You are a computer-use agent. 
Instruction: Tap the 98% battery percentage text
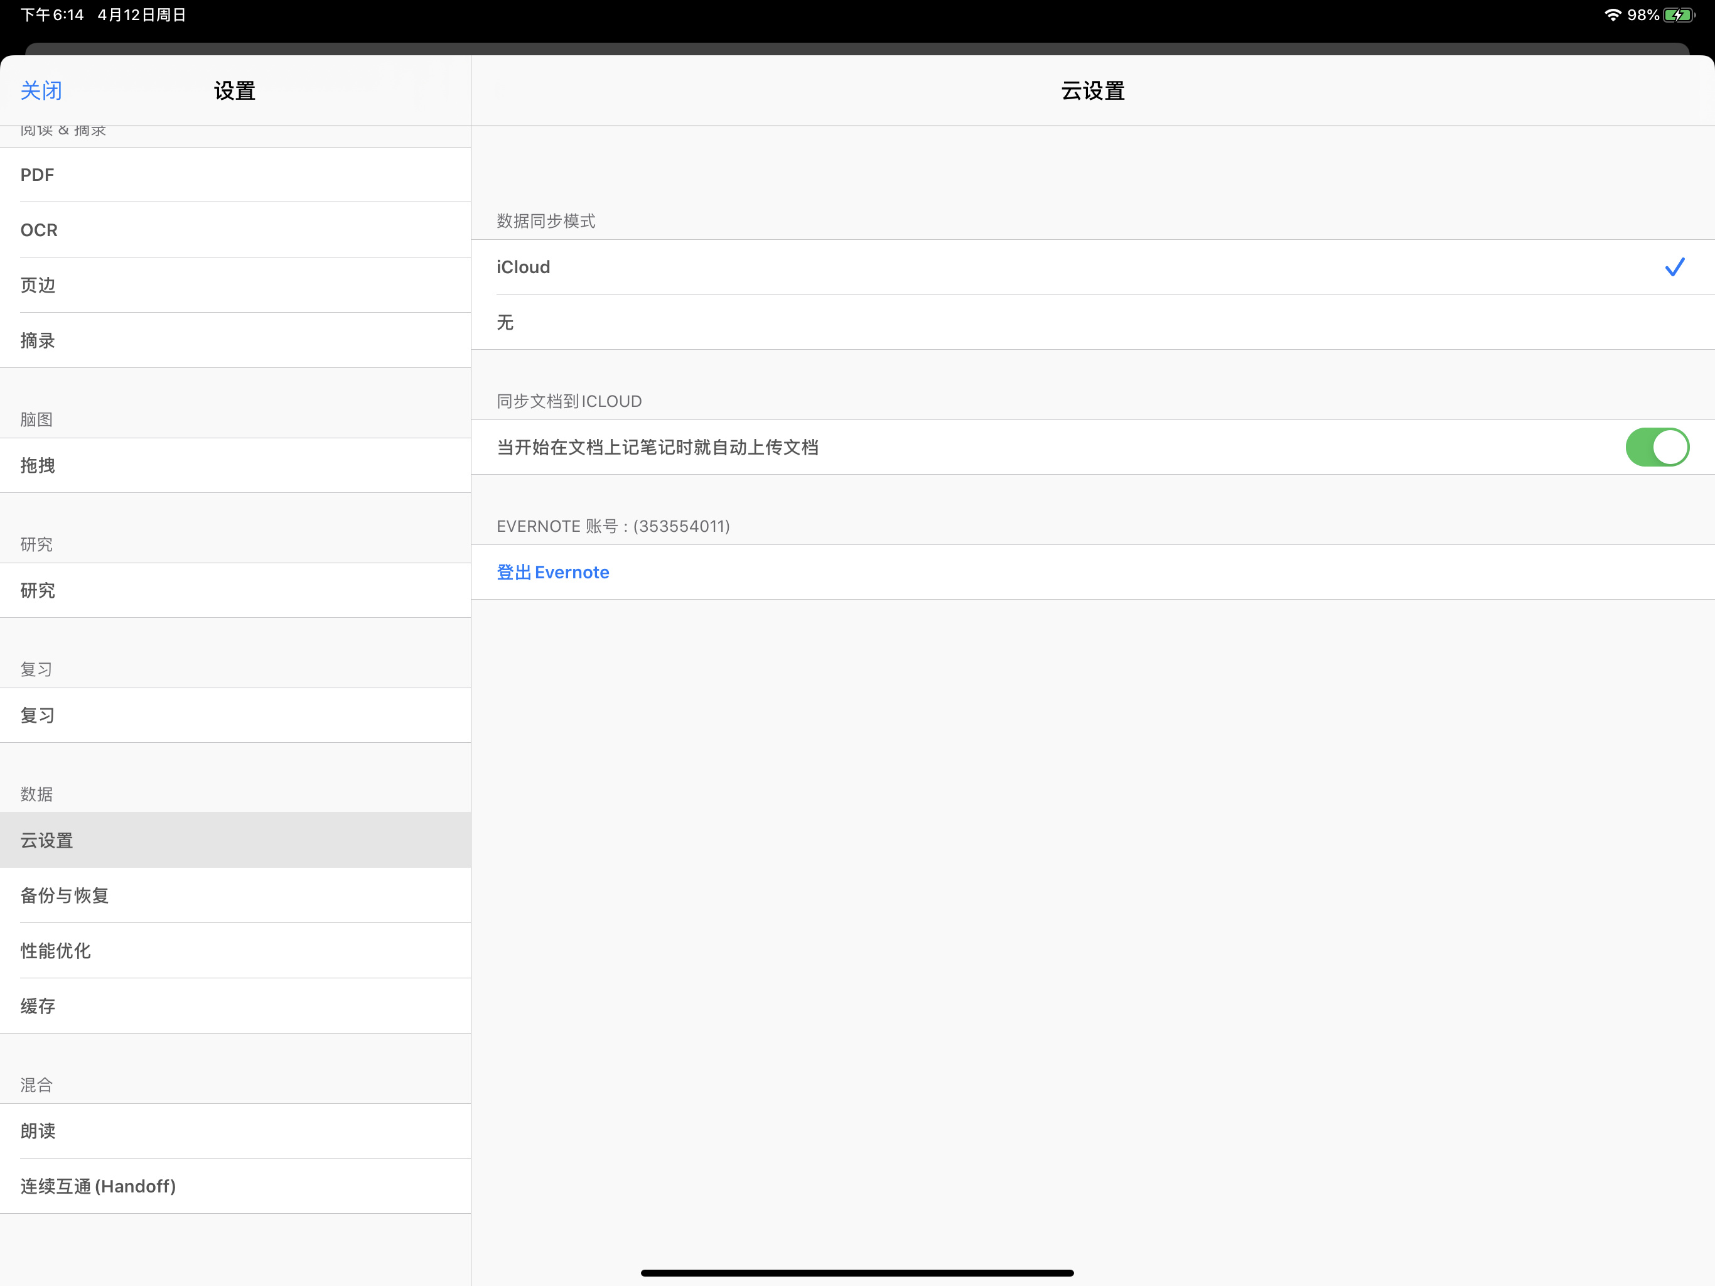pyautogui.click(x=1643, y=14)
